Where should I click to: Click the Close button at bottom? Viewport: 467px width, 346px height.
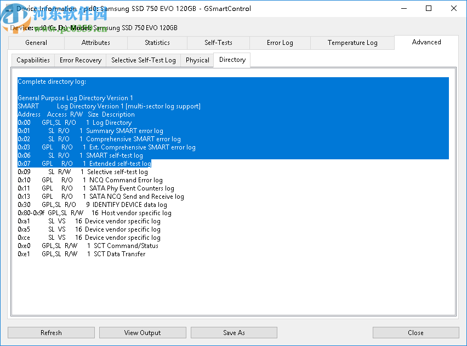416,333
